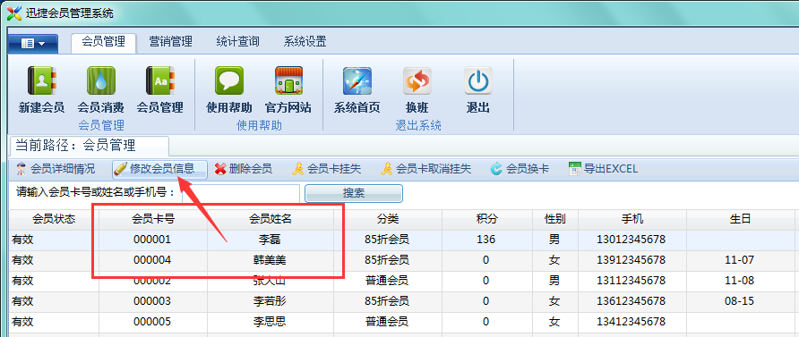Screen dimensions: 799x337
Task: Click phone number 13412345678
Action: coord(631,322)
